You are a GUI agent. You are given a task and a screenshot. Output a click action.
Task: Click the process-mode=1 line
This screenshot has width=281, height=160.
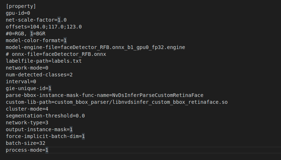[27, 150]
